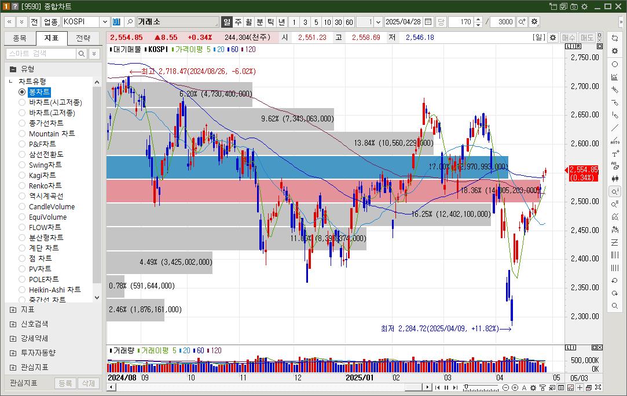This screenshot has width=627, height=396.
Task: Select the 주 weekly period
Action: click(x=239, y=21)
